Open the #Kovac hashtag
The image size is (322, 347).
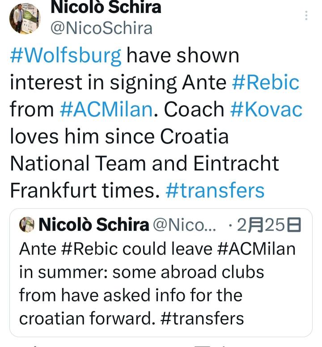pos(266,110)
